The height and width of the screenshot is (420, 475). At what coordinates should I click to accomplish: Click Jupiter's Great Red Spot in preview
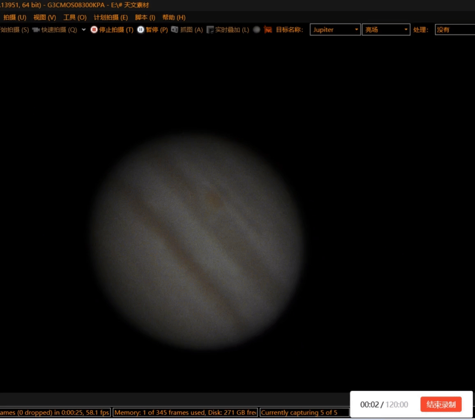click(x=214, y=200)
